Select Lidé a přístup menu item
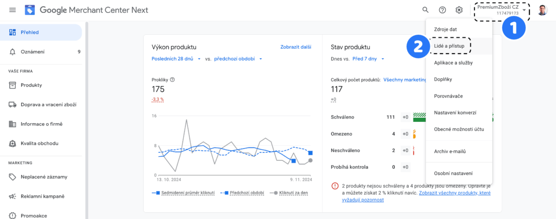556x219 pixels. [449, 46]
